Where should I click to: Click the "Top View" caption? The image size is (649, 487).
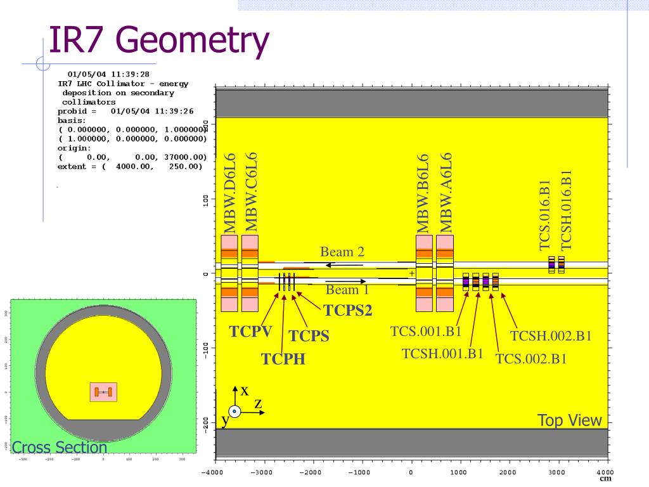(x=570, y=420)
